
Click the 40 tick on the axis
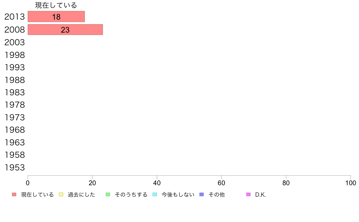157,183
